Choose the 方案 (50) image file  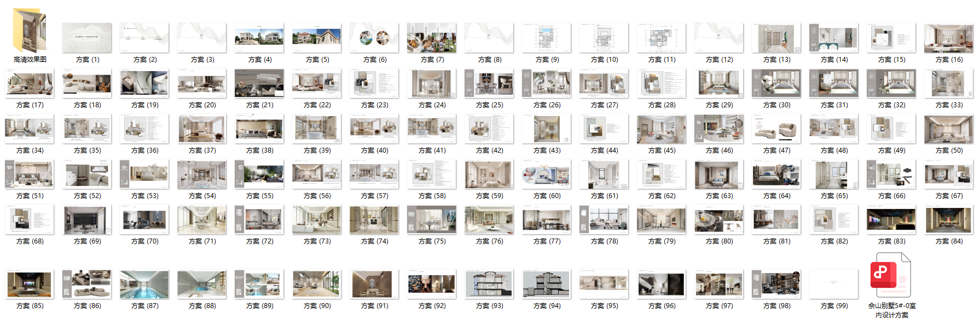pos(949,129)
